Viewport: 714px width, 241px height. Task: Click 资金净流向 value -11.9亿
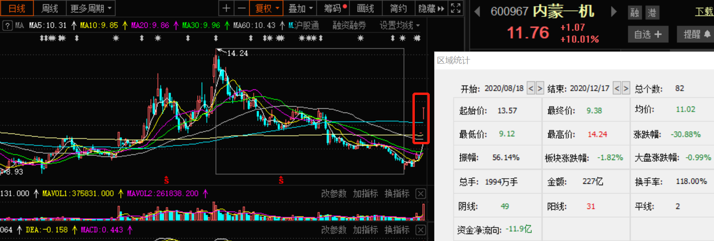coord(519,229)
